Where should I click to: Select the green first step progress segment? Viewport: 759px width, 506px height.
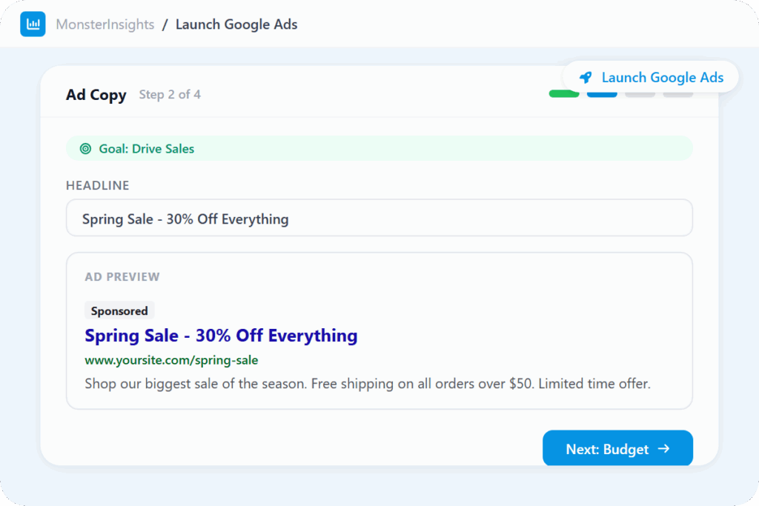click(564, 93)
